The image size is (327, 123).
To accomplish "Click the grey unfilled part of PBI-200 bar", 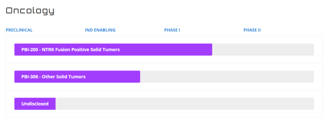I will 263,50.
